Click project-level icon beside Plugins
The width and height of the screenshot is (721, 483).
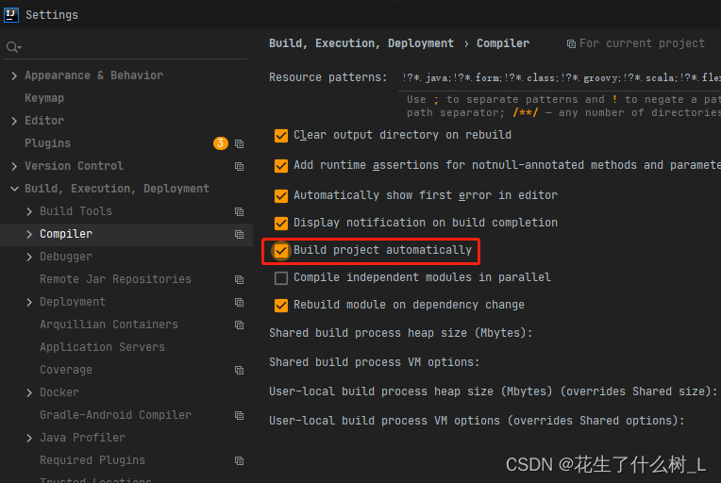(240, 144)
